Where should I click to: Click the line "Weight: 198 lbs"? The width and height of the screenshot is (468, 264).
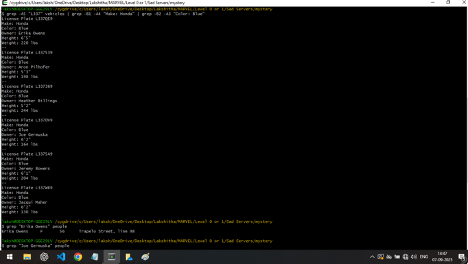20,77
